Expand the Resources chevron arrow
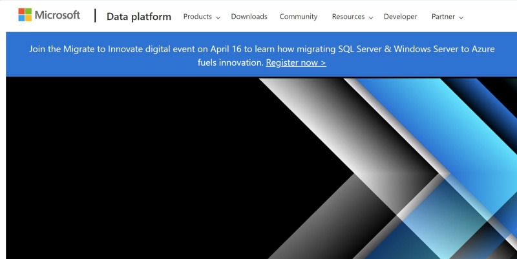Viewport: 517px width, 259px height. click(x=370, y=18)
